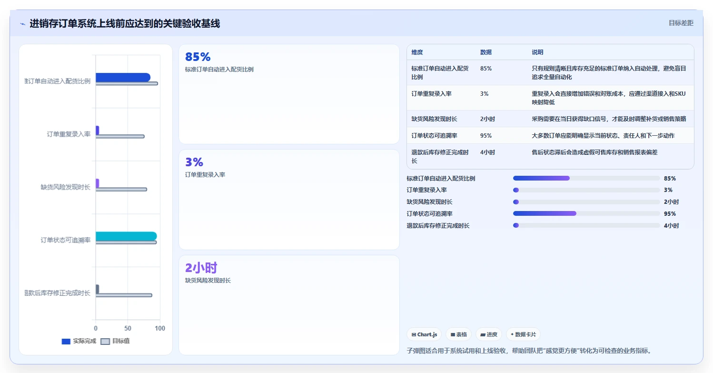The width and height of the screenshot is (713, 373).
Task: Click description starting 重复录入会直接增加错误
Action: coord(609,98)
